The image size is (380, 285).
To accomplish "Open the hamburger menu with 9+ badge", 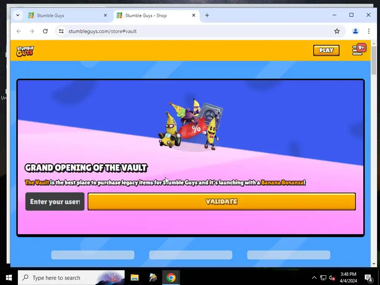I will click(x=359, y=50).
